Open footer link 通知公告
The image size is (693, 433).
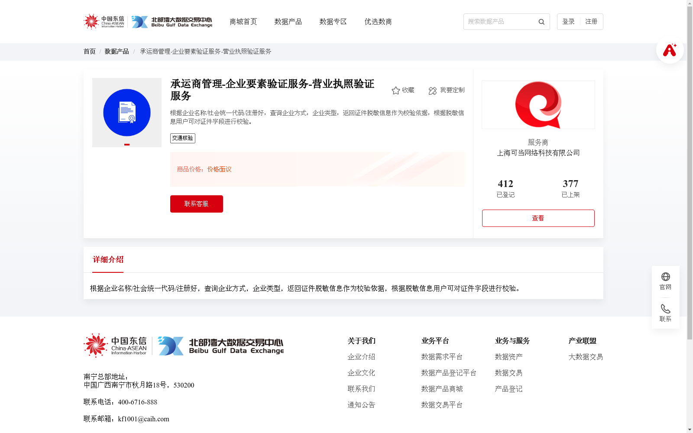point(361,405)
